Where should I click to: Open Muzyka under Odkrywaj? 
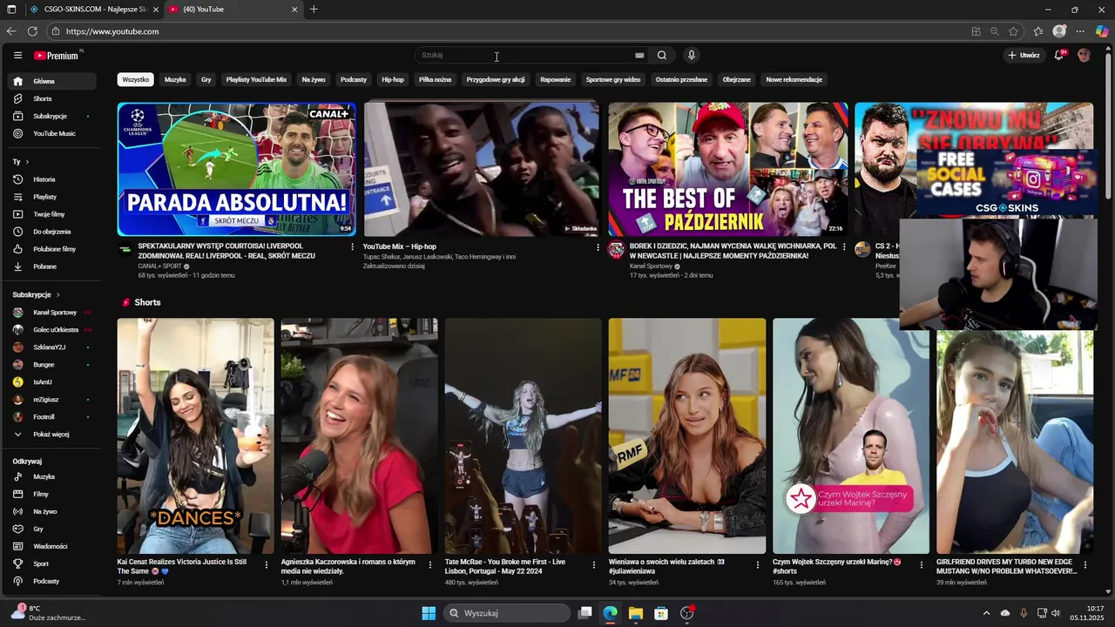pyautogui.click(x=52, y=476)
